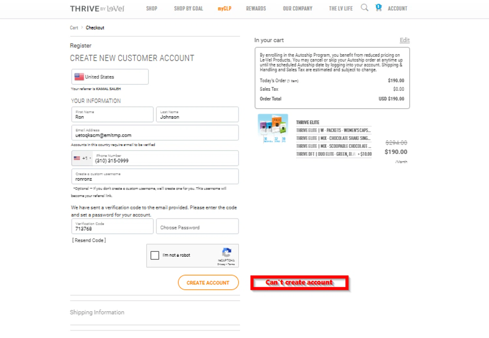
Task: Click the Phone Number field
Action: click(166, 158)
